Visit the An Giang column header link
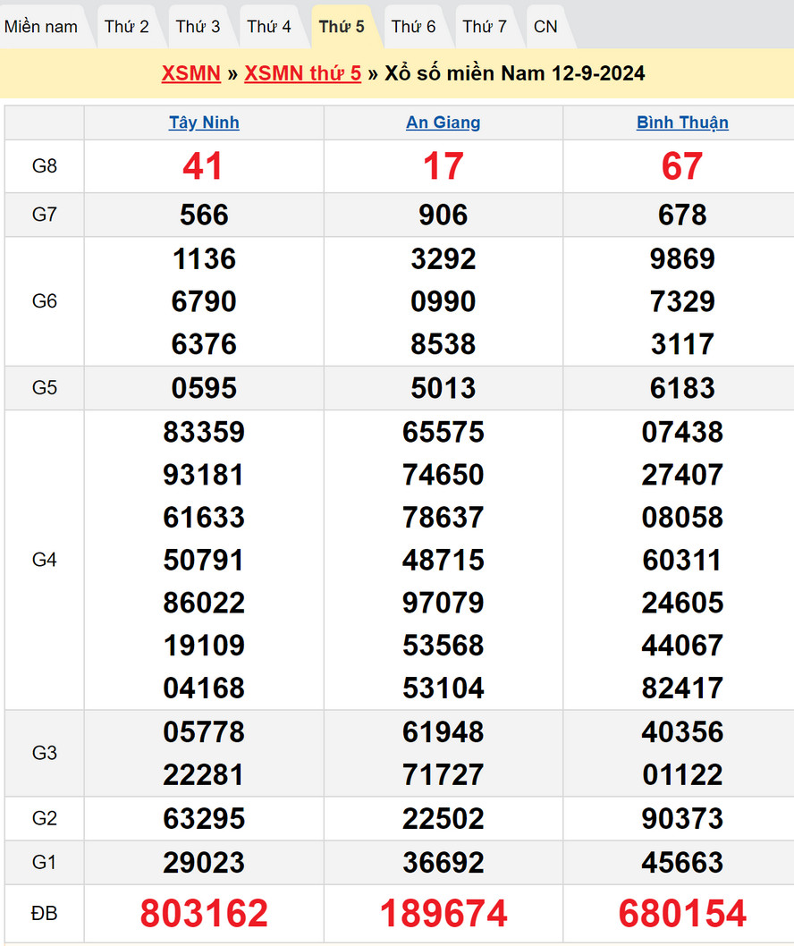Image resolution: width=794 pixels, height=946 pixels. coord(443,122)
